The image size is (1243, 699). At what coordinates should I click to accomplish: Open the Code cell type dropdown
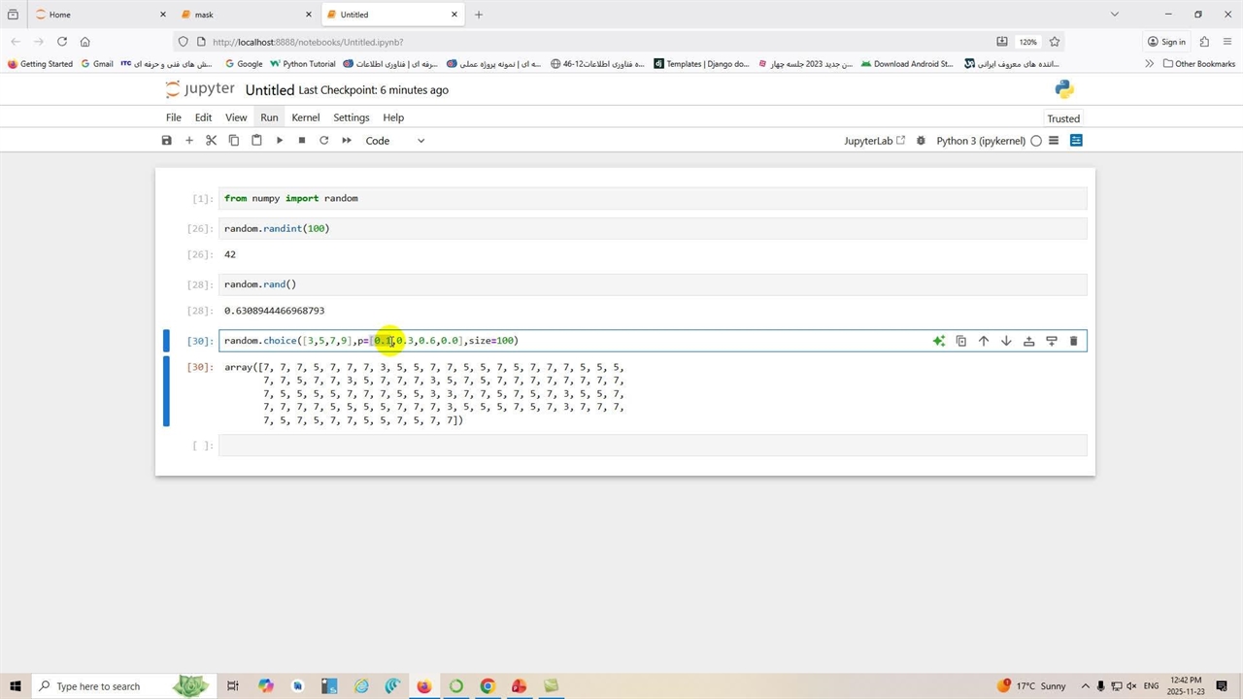coord(394,141)
